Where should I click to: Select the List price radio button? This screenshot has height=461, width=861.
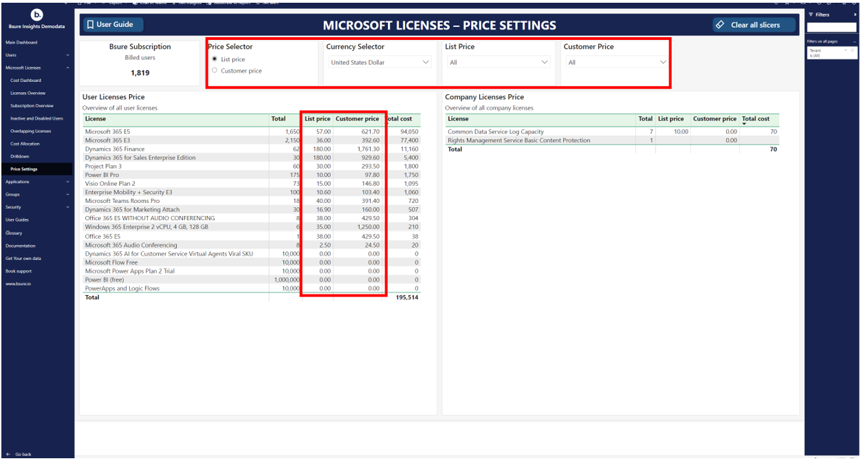215,59
